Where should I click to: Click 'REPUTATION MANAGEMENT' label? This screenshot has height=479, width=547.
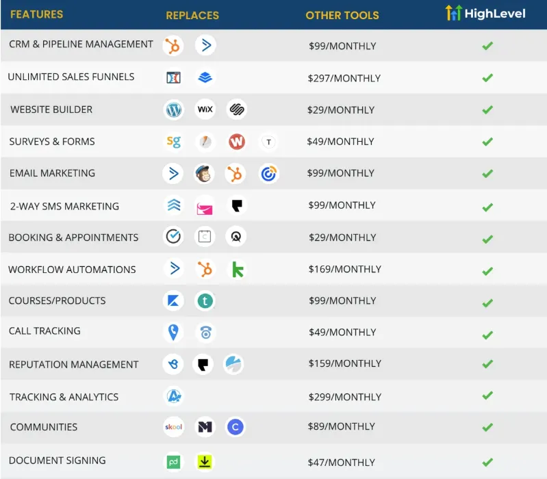74,364
